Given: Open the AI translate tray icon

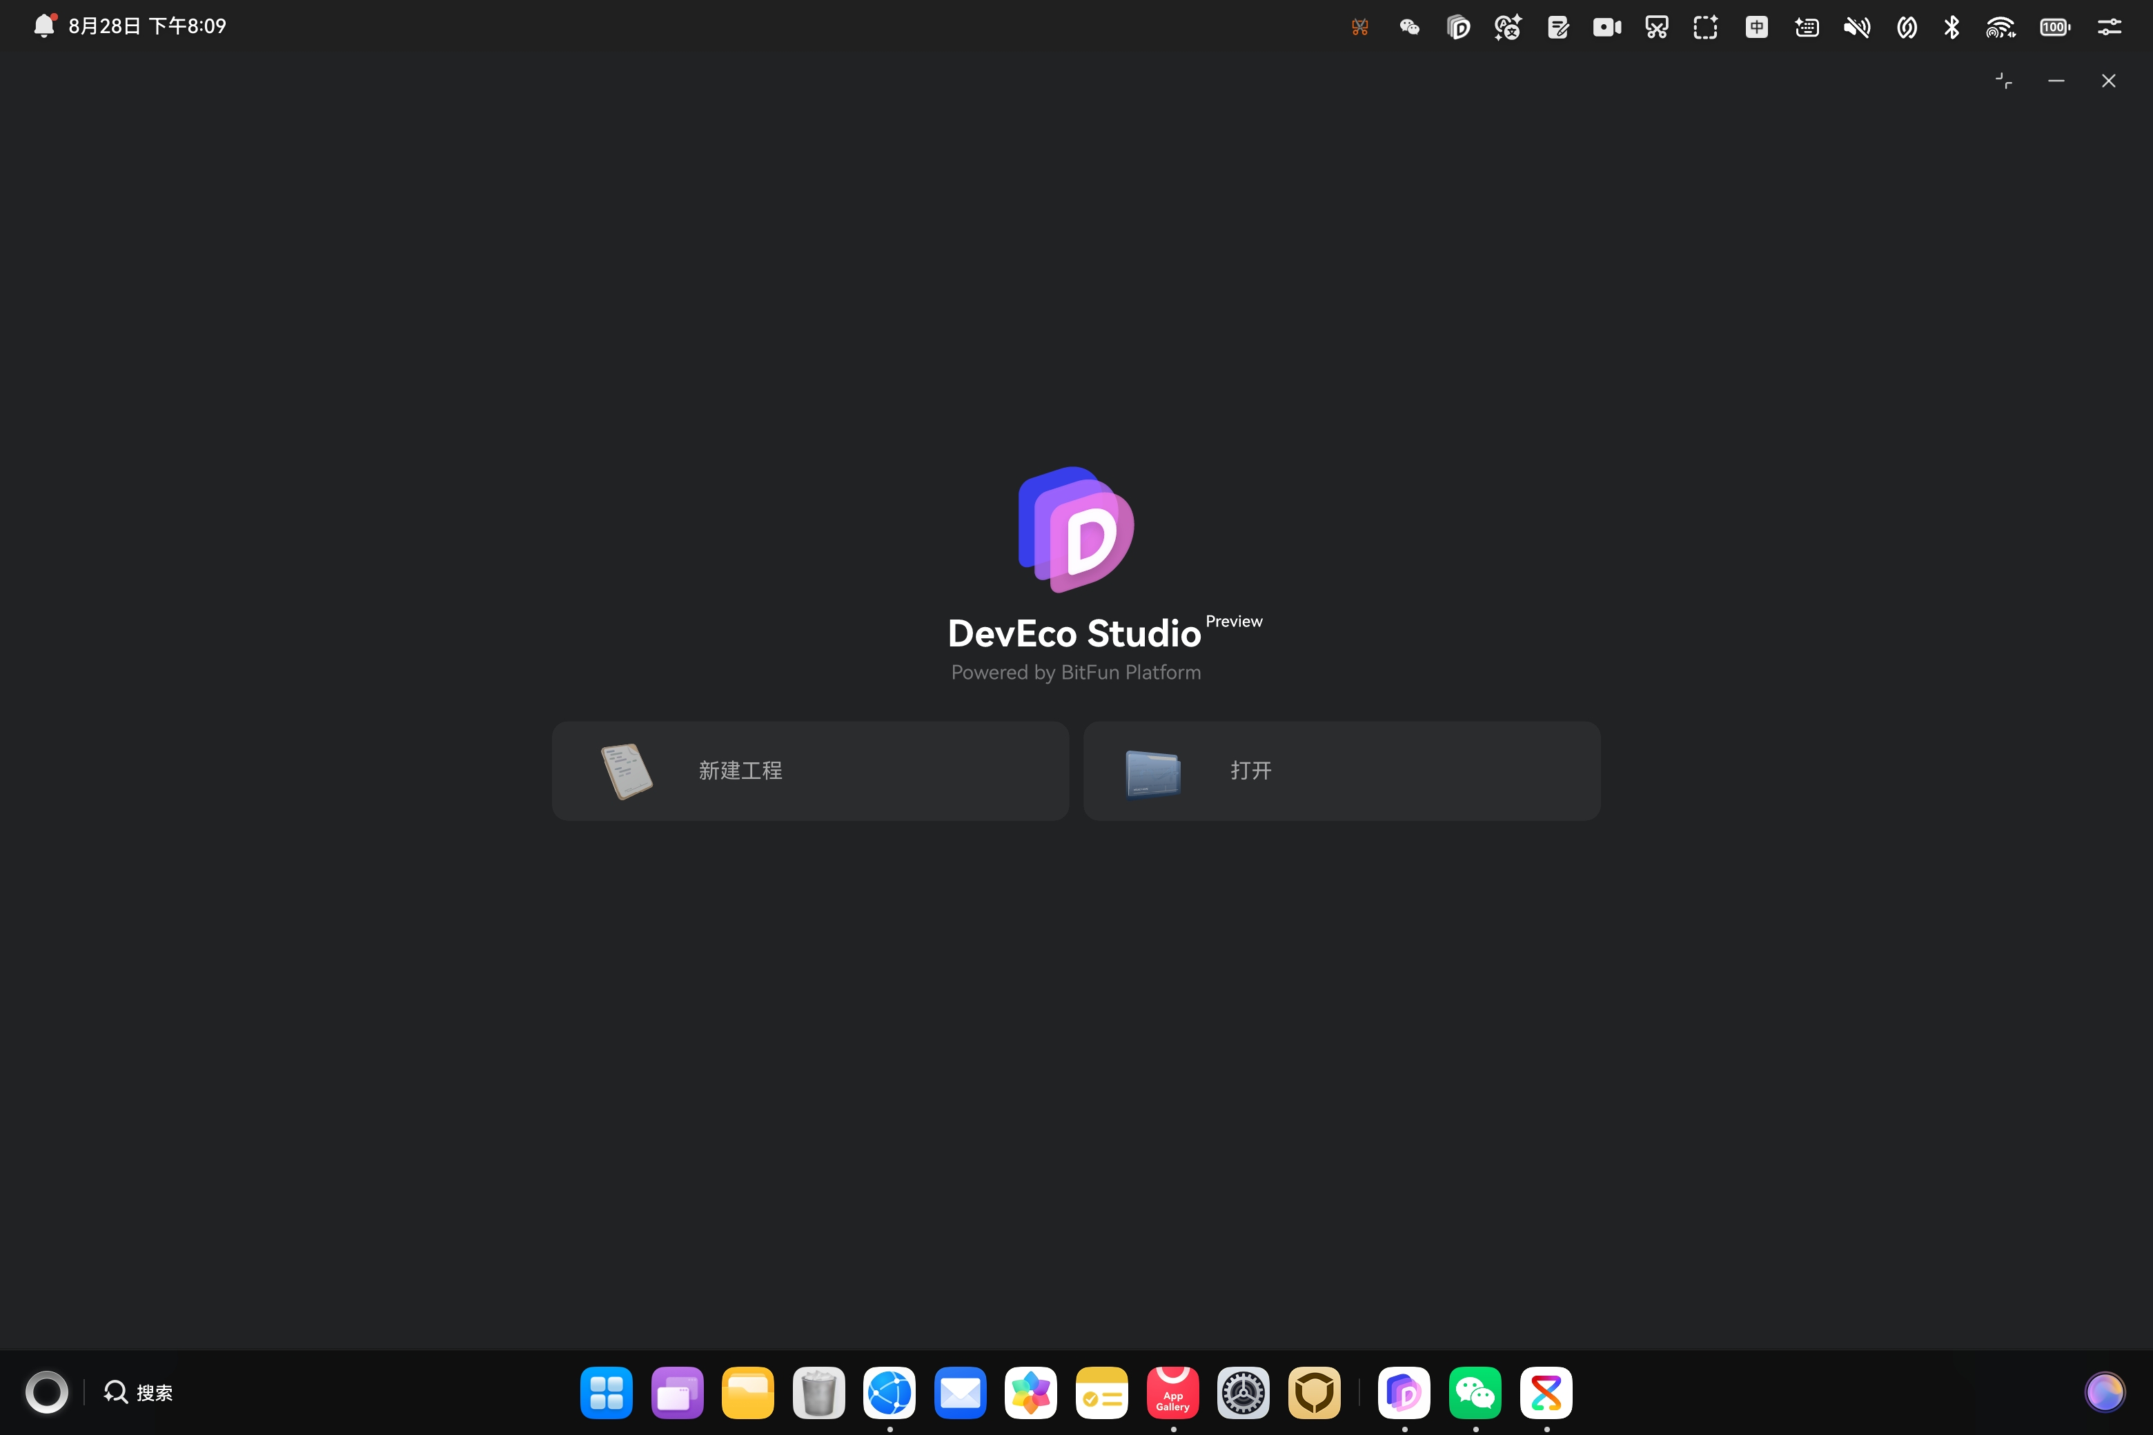Looking at the screenshot, I should click(x=1508, y=28).
